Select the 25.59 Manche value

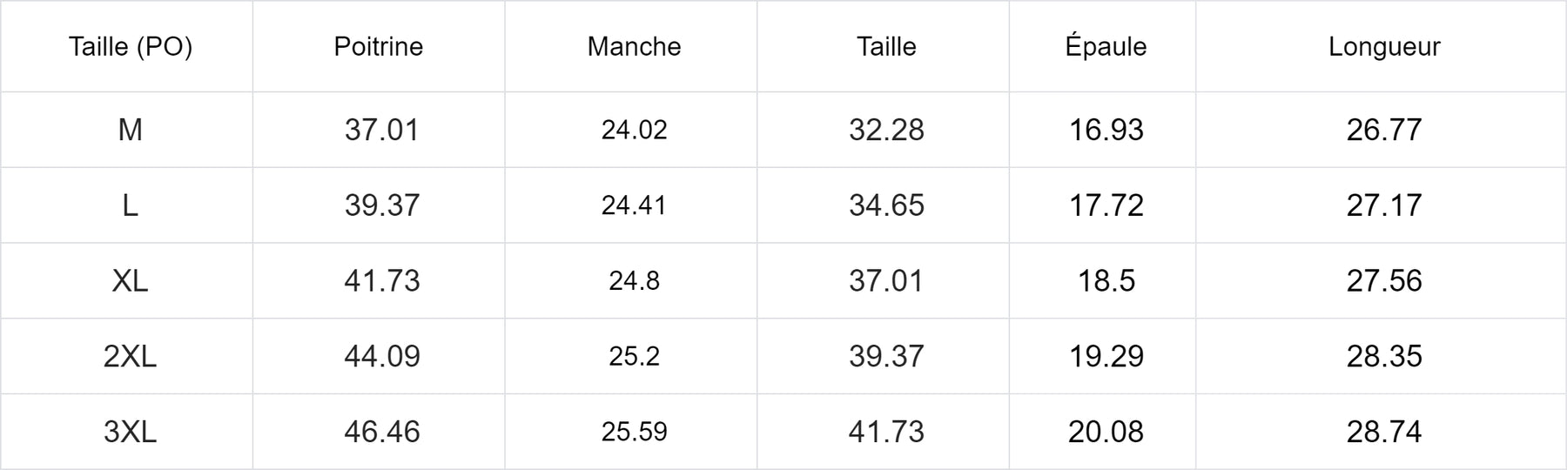coord(634,432)
